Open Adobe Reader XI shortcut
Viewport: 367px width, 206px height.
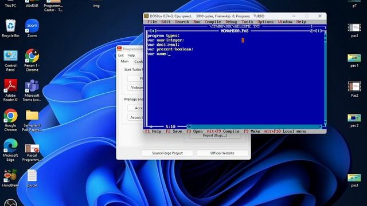pos(10,90)
